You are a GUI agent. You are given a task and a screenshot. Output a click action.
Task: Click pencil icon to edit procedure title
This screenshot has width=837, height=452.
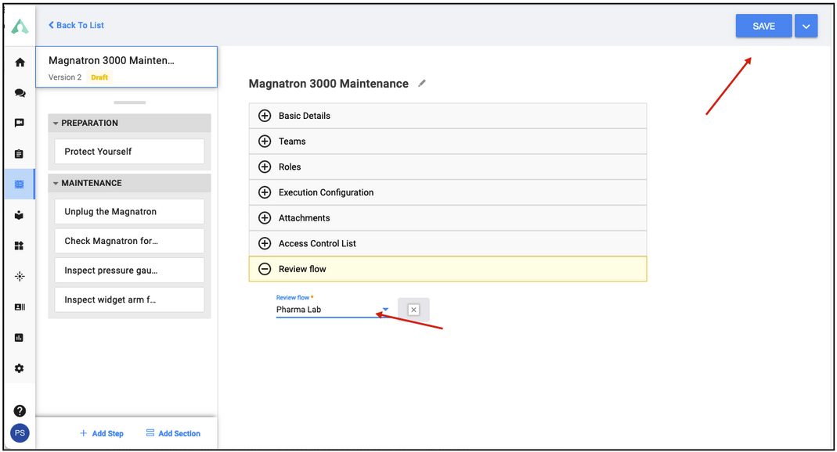click(x=422, y=83)
